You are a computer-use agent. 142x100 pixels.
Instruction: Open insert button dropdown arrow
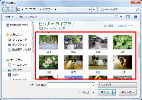click(x=114, y=92)
